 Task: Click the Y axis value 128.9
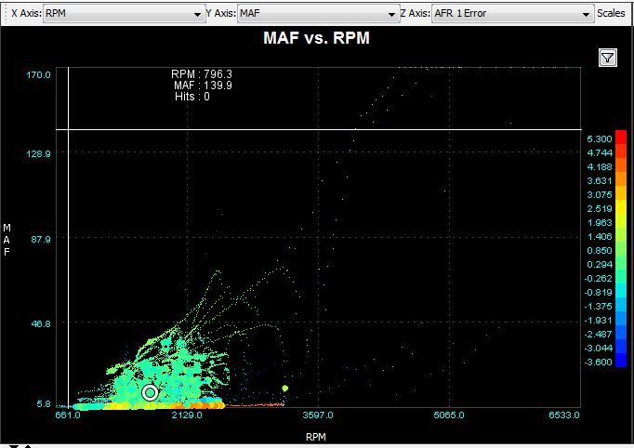click(x=38, y=153)
